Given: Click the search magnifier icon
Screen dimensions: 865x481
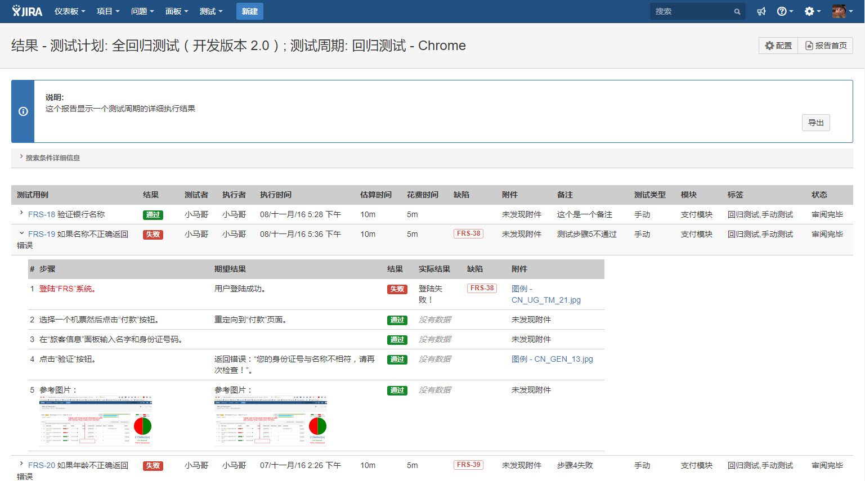Looking at the screenshot, I should click(x=737, y=11).
